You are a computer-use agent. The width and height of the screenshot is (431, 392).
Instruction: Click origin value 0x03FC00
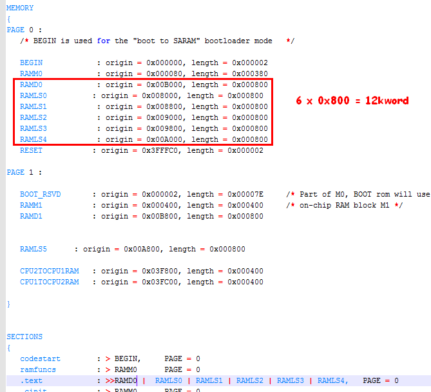click(160, 282)
